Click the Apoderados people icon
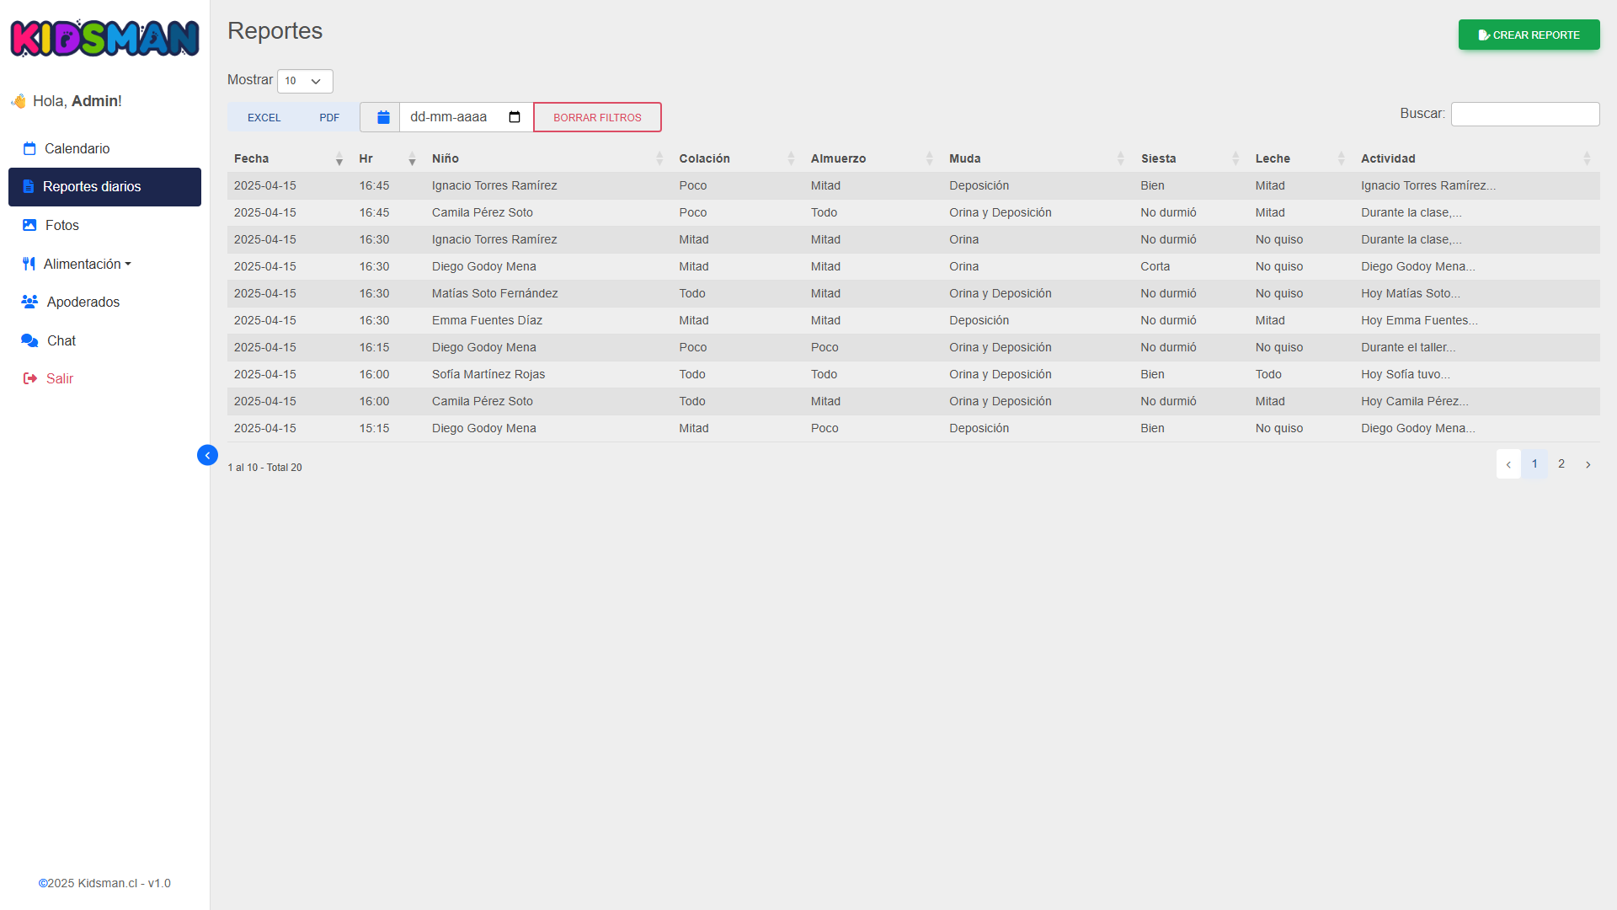Image resolution: width=1617 pixels, height=910 pixels. tap(29, 302)
